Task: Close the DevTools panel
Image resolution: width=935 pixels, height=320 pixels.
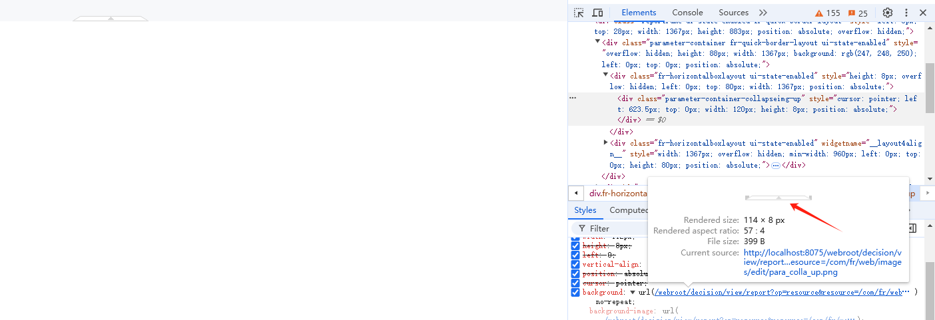Action: (x=923, y=13)
